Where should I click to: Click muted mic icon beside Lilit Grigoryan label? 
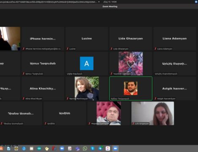pos(133,123)
